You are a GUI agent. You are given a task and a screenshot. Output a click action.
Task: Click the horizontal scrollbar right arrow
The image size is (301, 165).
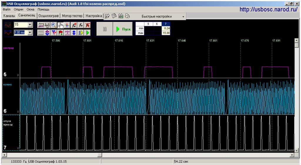tap(292, 155)
